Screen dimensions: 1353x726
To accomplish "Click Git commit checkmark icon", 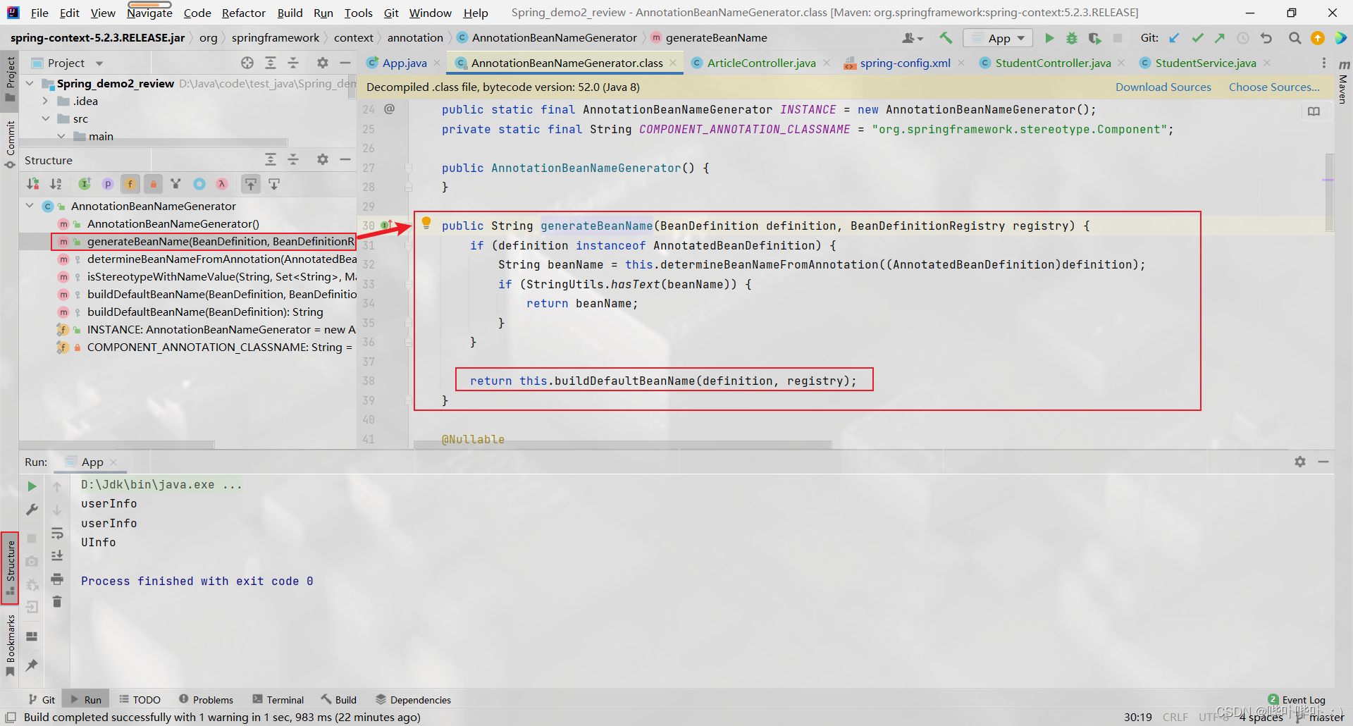I will tap(1197, 38).
